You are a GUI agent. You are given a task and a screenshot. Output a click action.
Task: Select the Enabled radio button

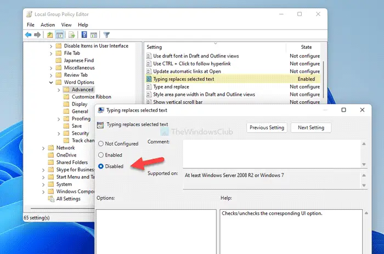tap(100, 155)
